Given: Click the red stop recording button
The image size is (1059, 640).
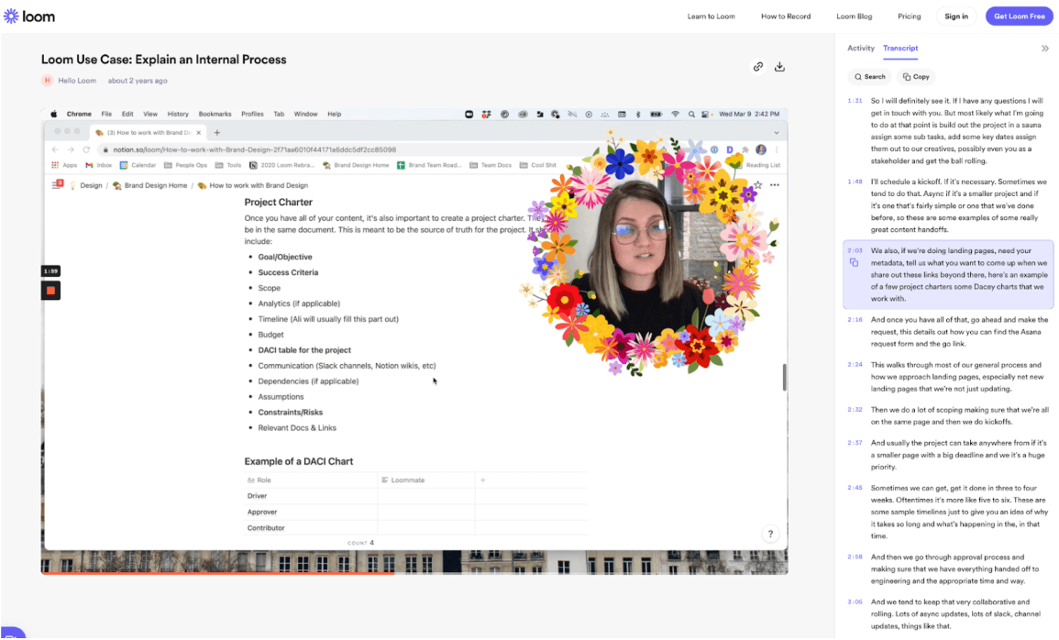Looking at the screenshot, I should [50, 291].
